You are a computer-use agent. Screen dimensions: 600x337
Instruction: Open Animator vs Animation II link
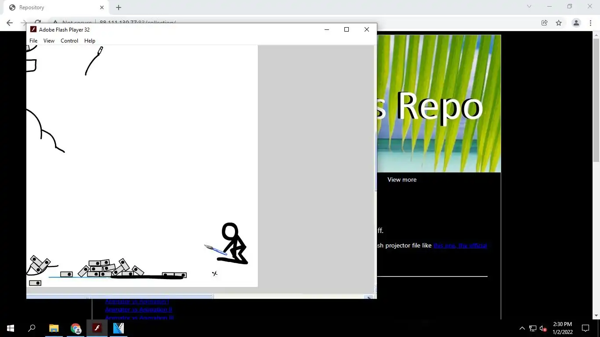138,309
